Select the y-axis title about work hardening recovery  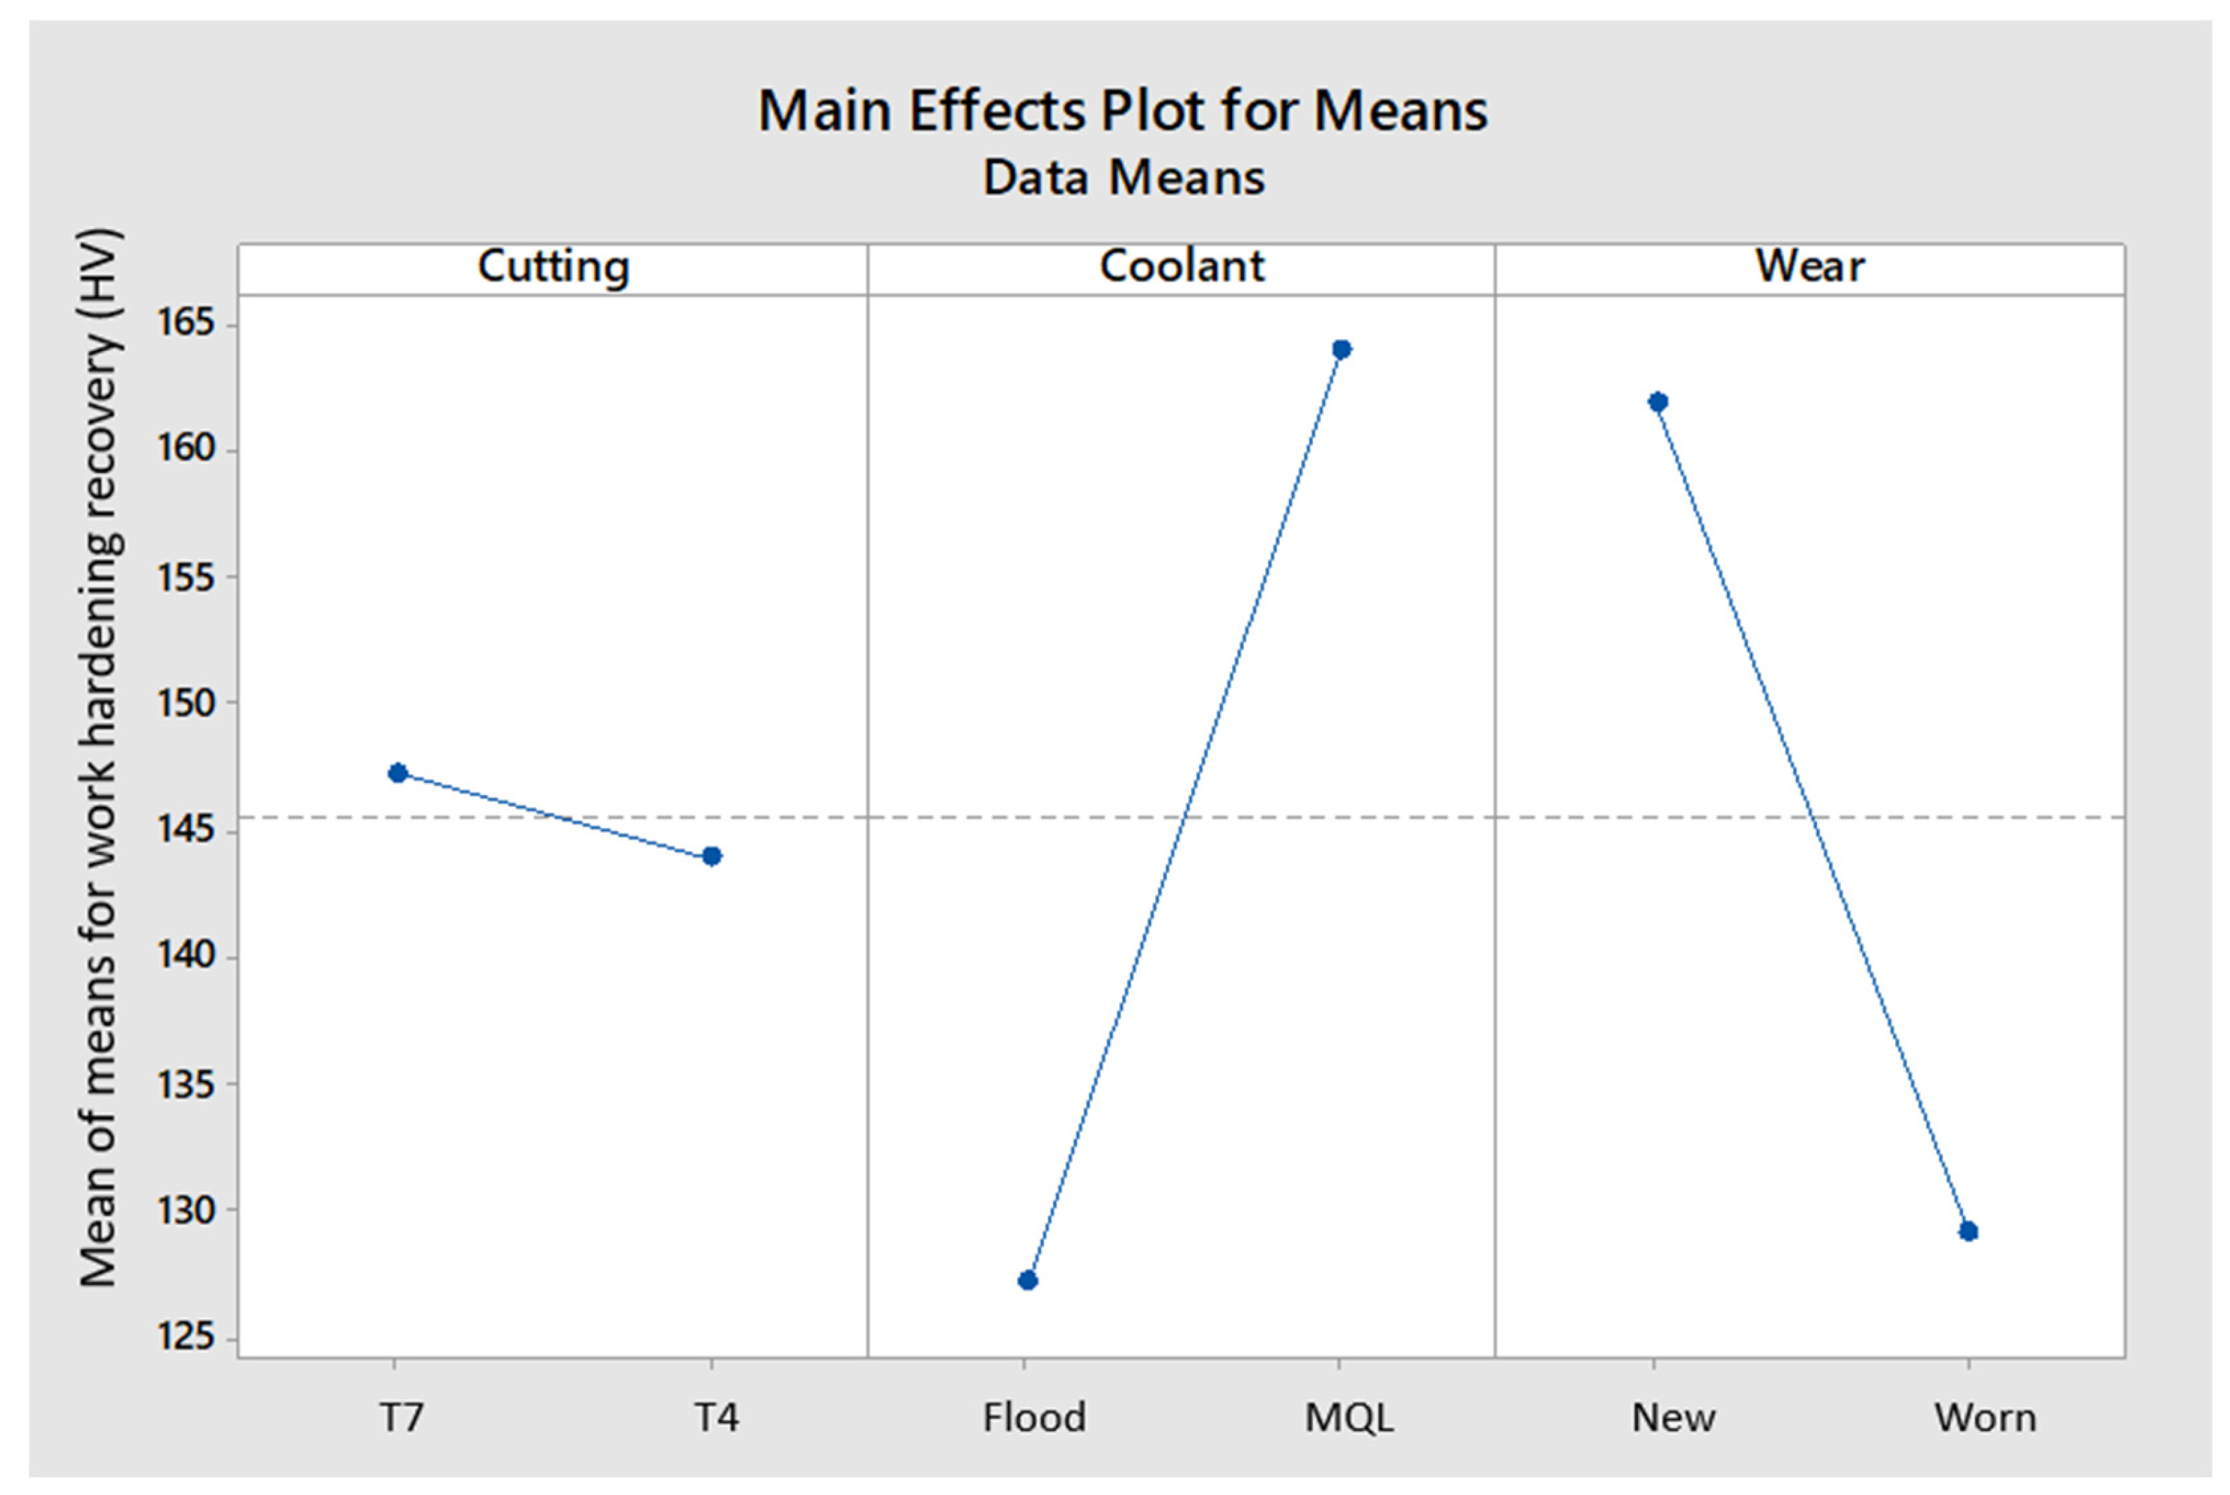pyautogui.click(x=99, y=758)
